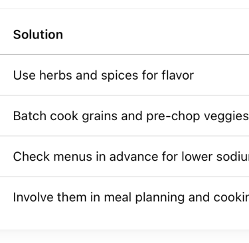The image size is (249, 243).
Task: Click the word "planning" in last row
Action: [x=159, y=199]
